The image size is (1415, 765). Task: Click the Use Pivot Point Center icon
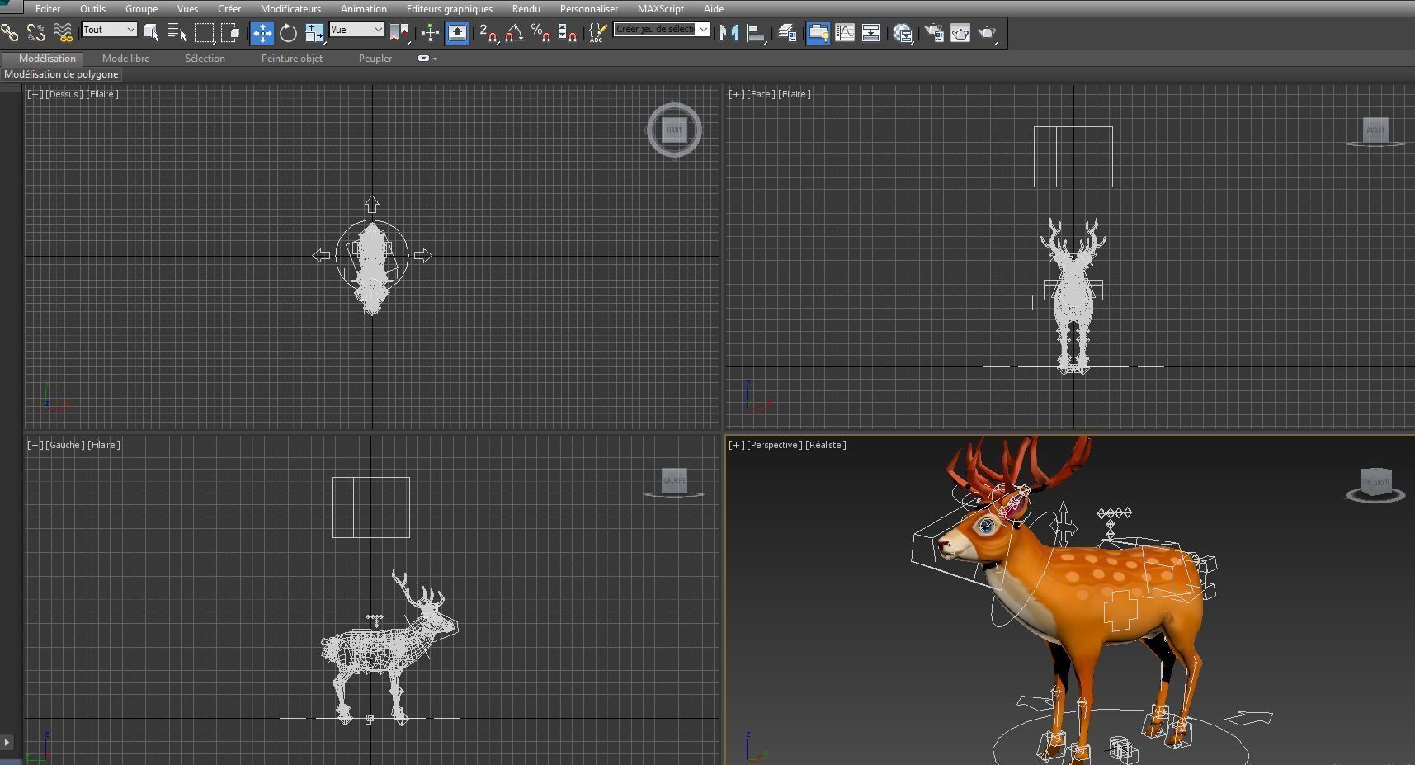[399, 33]
